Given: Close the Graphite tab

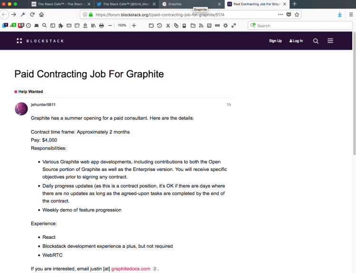Looking at the screenshot, I should [x=219, y=4].
